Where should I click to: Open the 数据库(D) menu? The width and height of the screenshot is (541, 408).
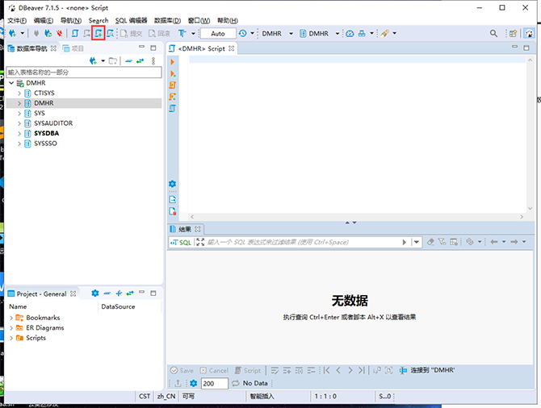click(167, 21)
